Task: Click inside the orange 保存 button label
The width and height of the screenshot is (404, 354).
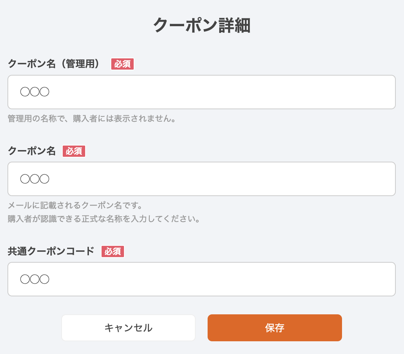Action: [275, 327]
